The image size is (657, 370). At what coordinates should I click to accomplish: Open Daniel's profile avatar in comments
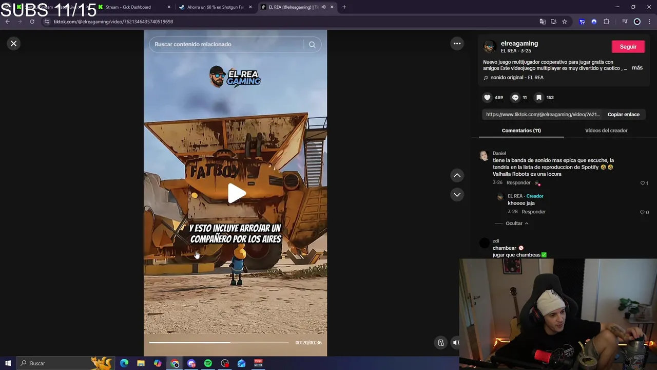click(x=484, y=156)
